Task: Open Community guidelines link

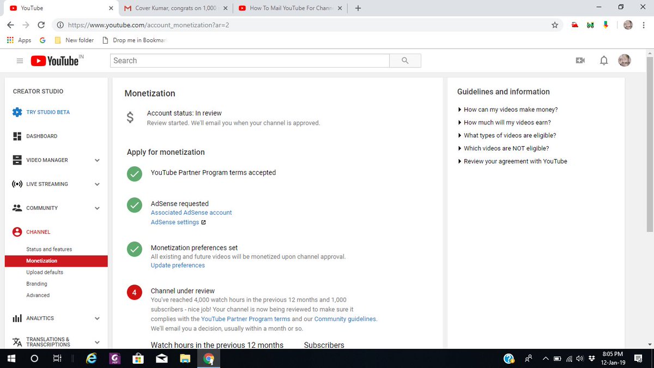Action: coord(345,319)
